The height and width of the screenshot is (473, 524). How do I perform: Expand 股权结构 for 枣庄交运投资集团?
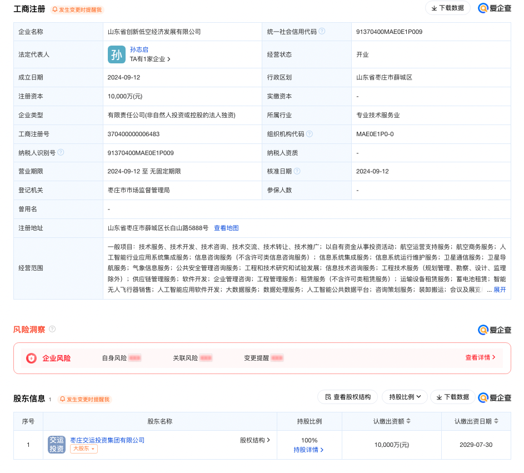(255, 440)
